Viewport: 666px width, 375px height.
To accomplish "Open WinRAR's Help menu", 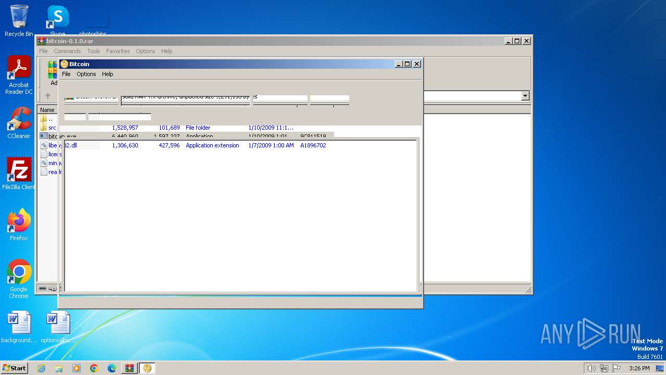I will [166, 51].
